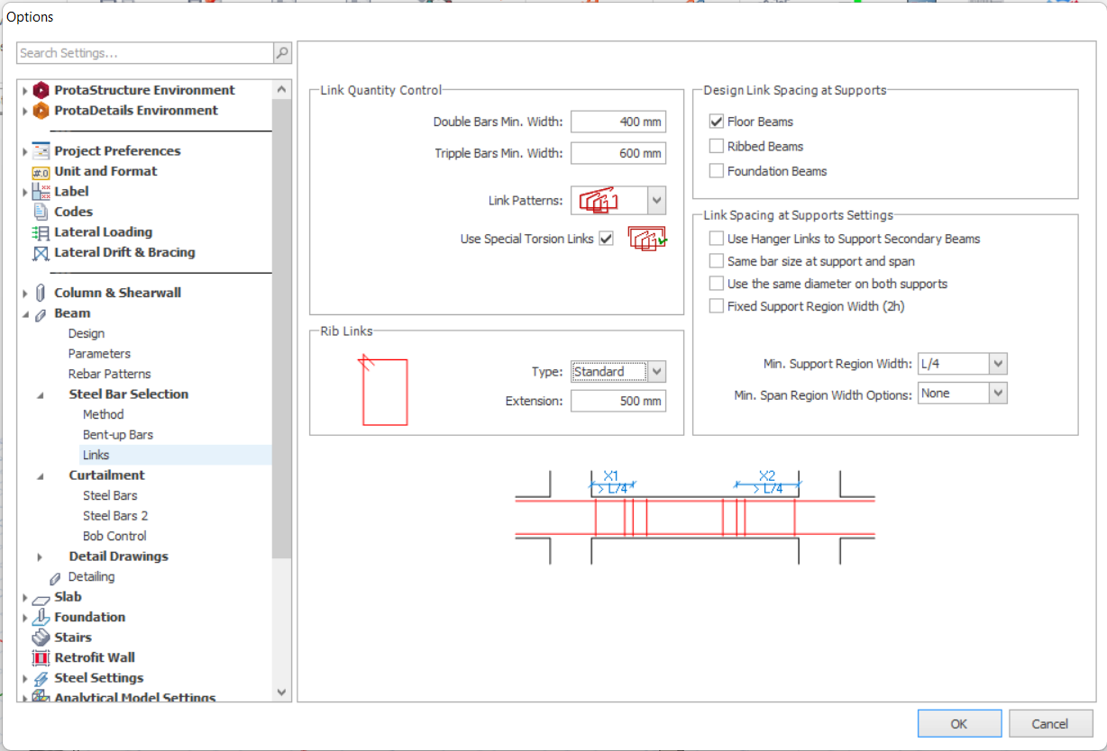
Task: Click the Stairs settings icon
Action: (x=40, y=638)
